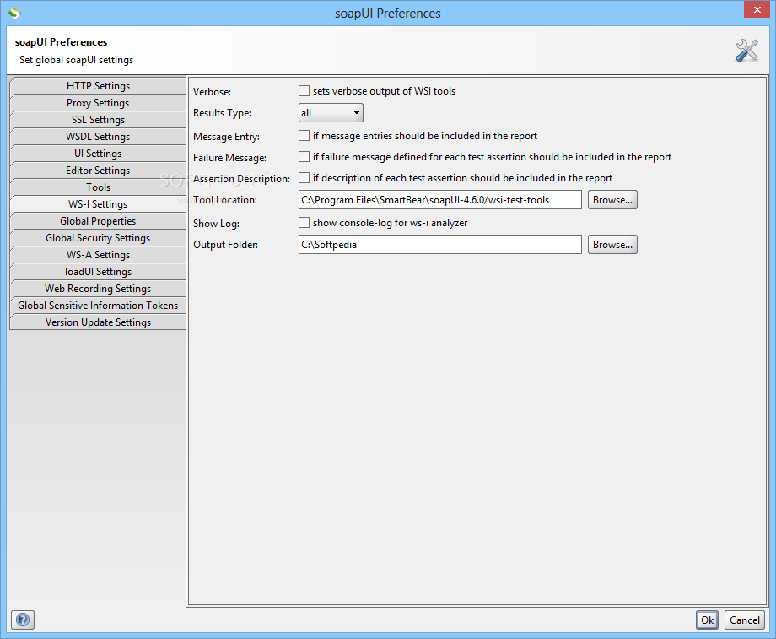Open Web Recording Settings tab
Screen dimensions: 776x639
(x=98, y=288)
